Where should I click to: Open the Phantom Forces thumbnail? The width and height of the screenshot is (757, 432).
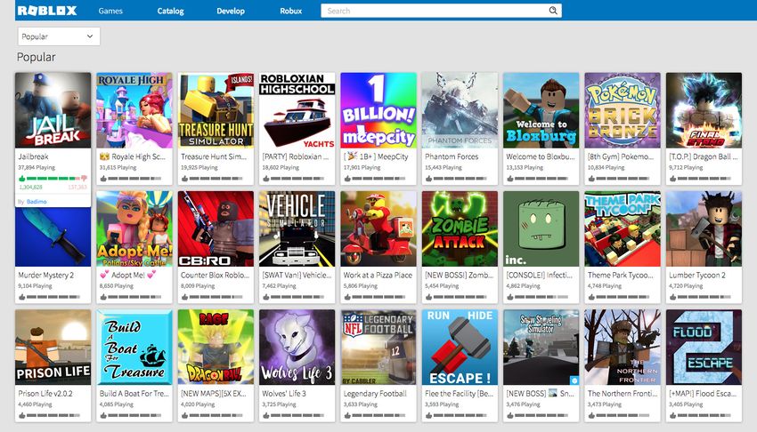click(460, 110)
